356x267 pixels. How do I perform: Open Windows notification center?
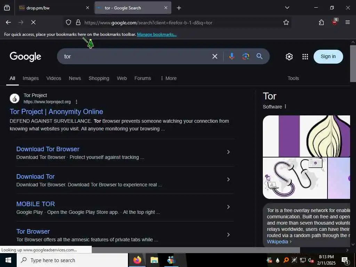click(345, 260)
